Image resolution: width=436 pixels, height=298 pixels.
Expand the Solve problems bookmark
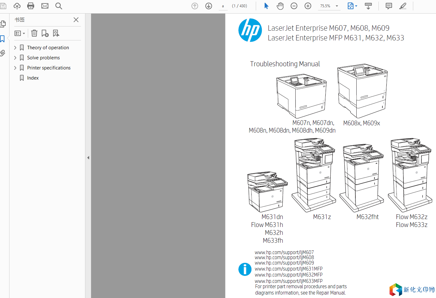[15, 58]
